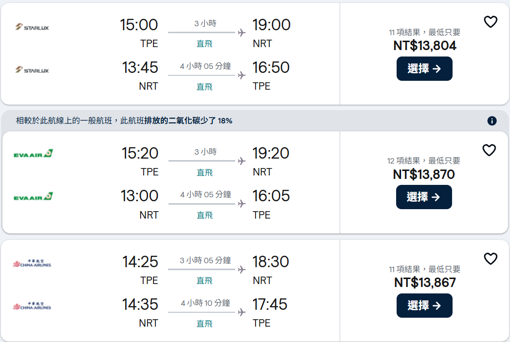Toggle the heart on the EVA Air flight

tap(489, 150)
